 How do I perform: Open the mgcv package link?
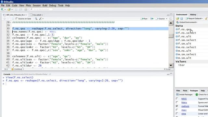click(184, 110)
